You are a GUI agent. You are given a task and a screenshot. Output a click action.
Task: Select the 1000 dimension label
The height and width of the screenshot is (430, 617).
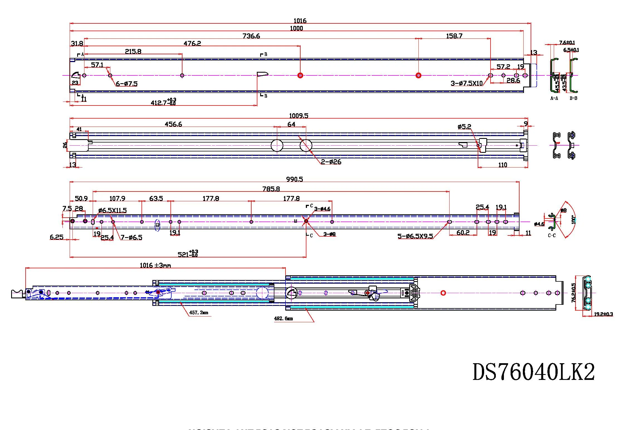(296, 28)
